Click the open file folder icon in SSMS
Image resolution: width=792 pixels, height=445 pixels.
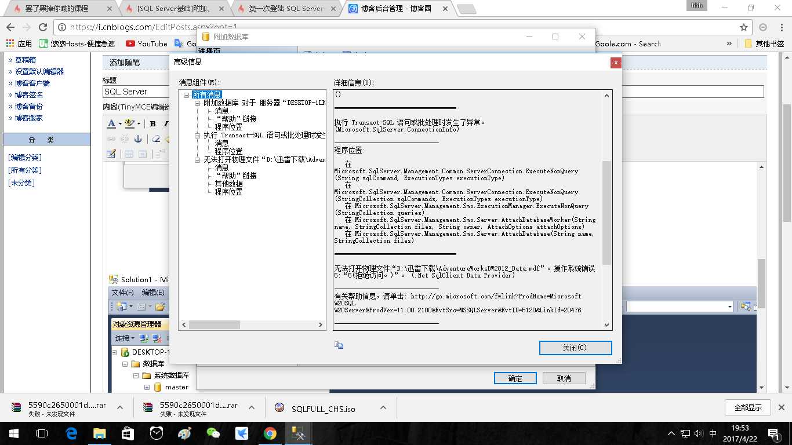pyautogui.click(x=160, y=307)
